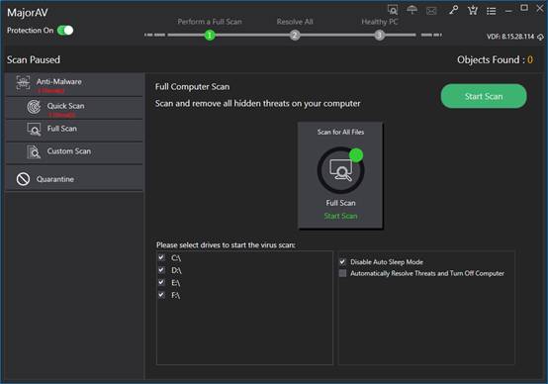Click the VDF update cloud upload icon
Screen dimensions: 548x384
pyautogui.click(x=541, y=37)
